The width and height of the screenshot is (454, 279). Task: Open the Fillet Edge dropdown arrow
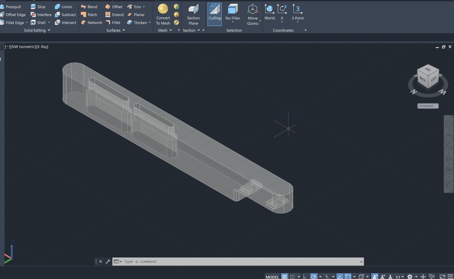coord(26,23)
